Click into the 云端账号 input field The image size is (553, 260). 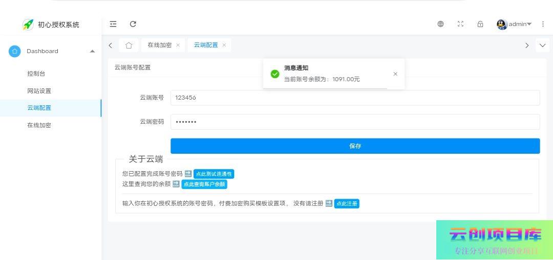pyautogui.click(x=355, y=98)
